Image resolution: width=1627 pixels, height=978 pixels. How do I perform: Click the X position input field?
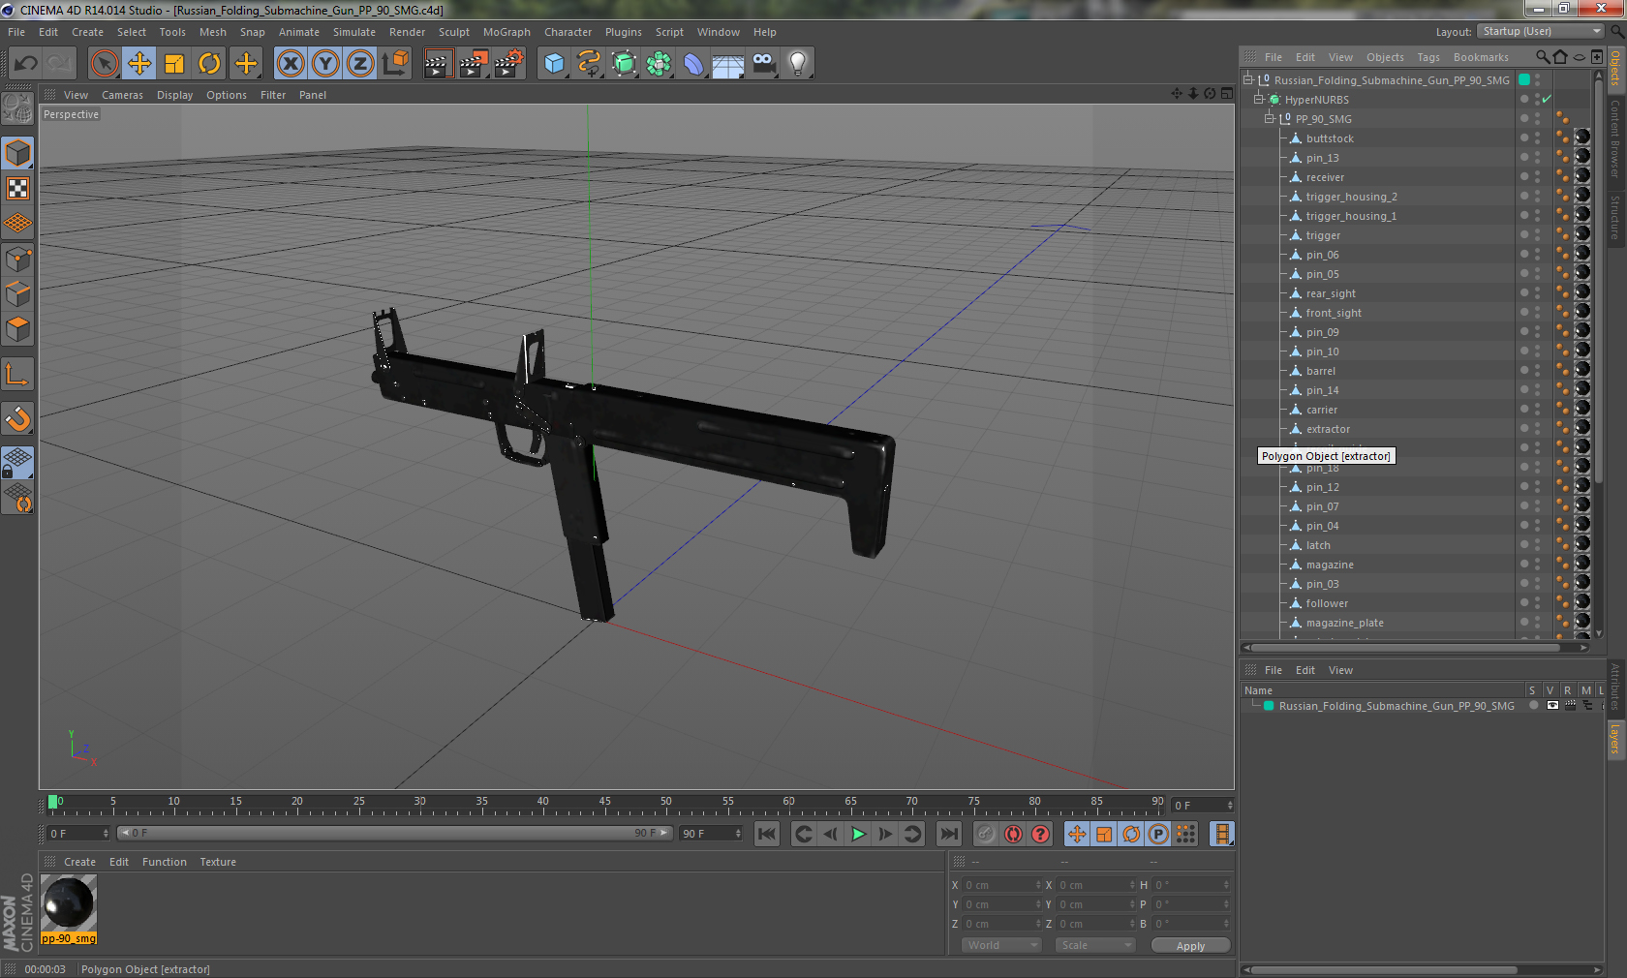click(1001, 885)
